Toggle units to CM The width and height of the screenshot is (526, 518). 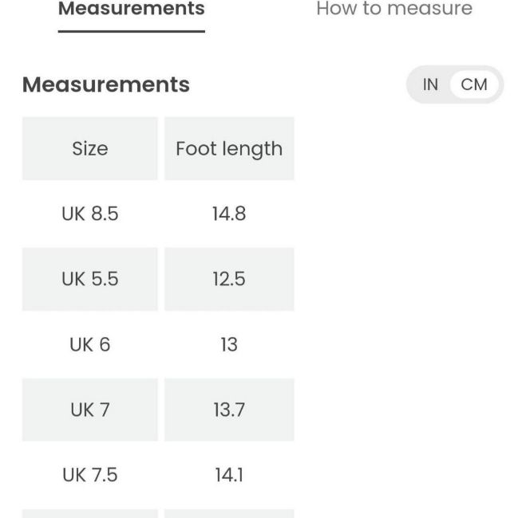(x=474, y=84)
